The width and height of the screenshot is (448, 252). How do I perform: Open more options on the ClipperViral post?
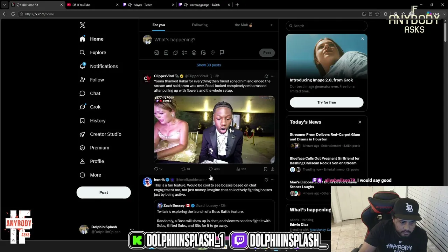[273, 76]
